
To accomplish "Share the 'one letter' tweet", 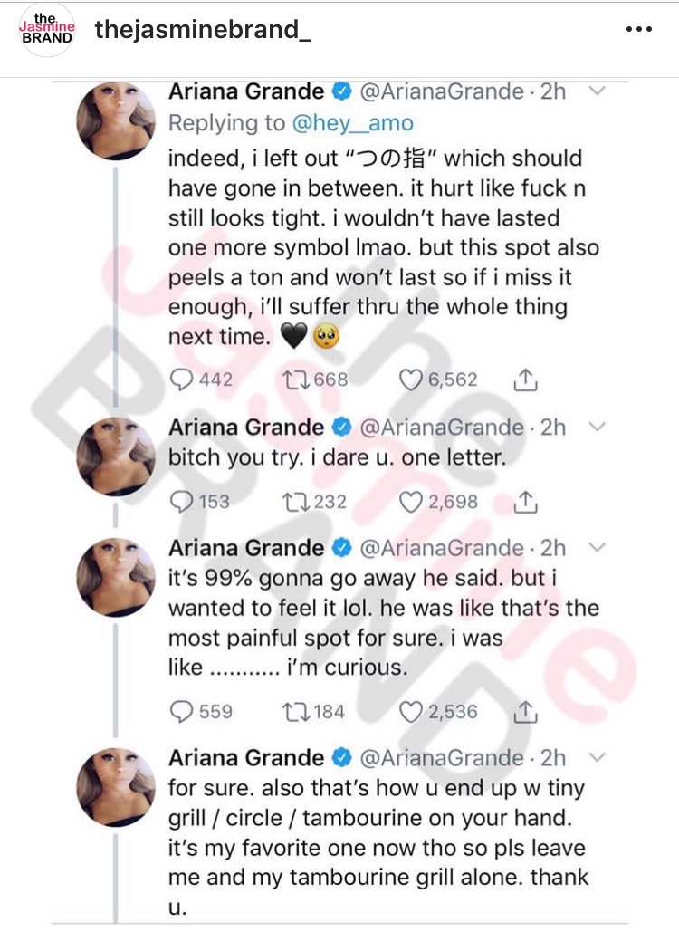I will pyautogui.click(x=524, y=502).
